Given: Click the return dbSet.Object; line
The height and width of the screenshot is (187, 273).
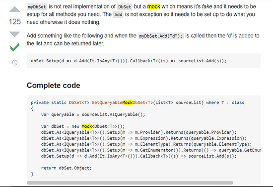Looking at the screenshot, I should point(67,168).
